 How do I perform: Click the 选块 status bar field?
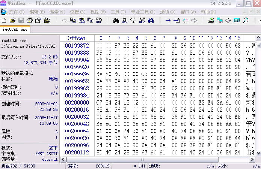click(x=181, y=166)
